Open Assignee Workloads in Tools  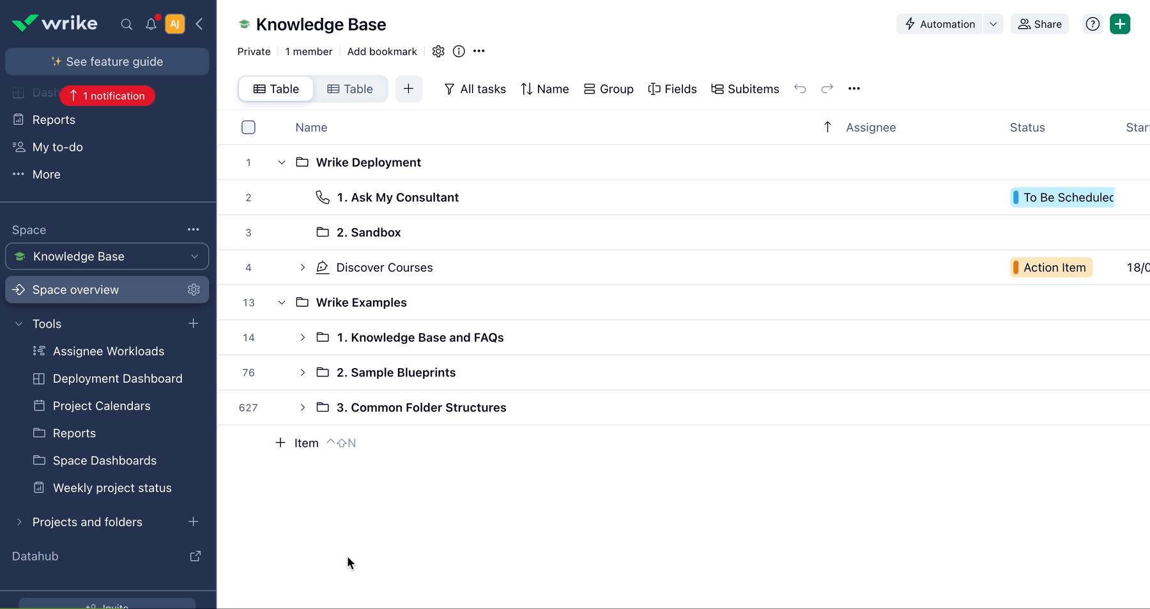tap(108, 351)
